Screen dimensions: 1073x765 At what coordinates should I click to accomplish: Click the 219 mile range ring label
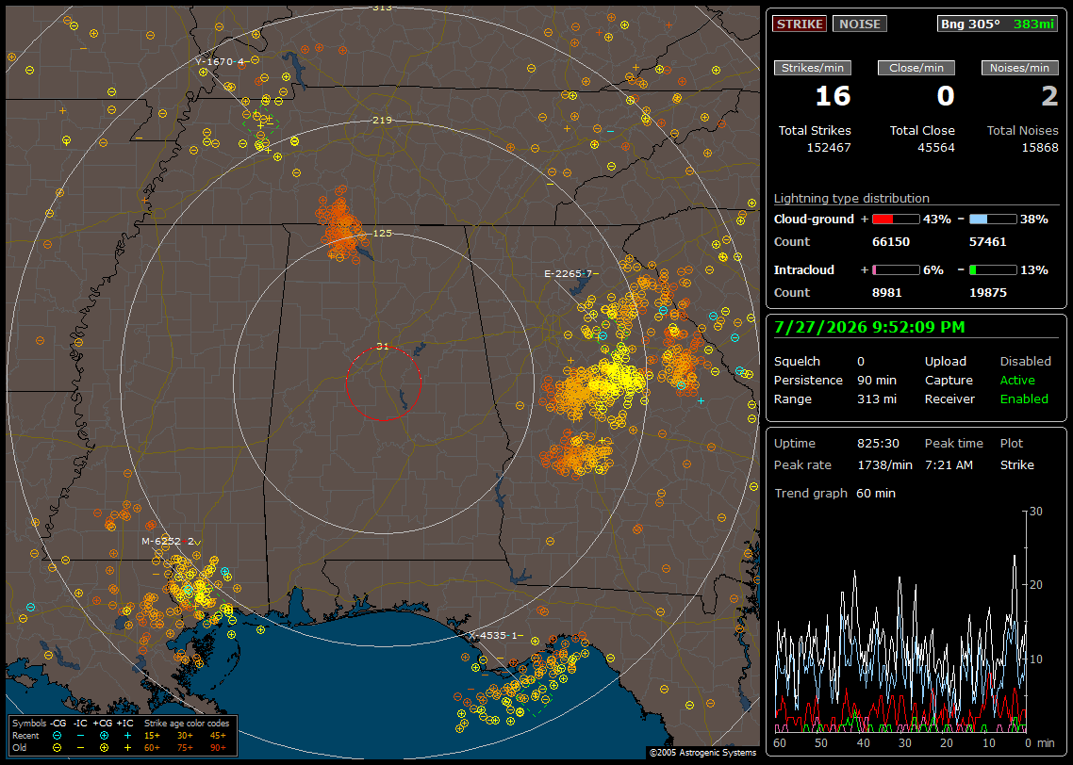(x=383, y=120)
